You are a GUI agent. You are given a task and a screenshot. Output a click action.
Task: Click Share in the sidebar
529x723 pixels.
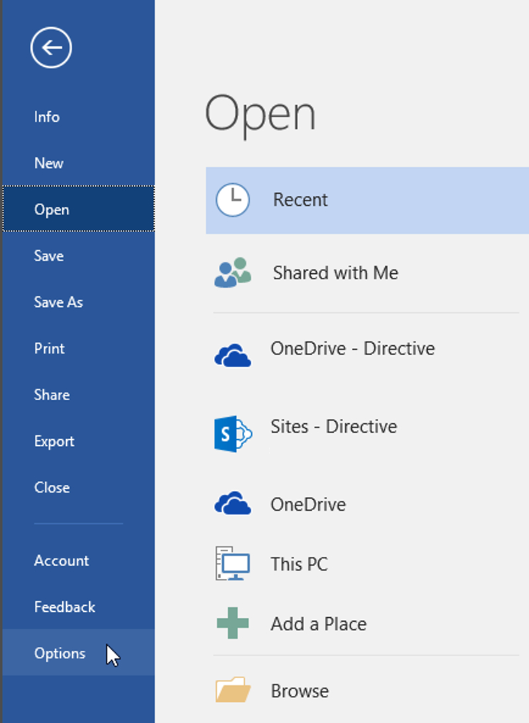(x=52, y=394)
